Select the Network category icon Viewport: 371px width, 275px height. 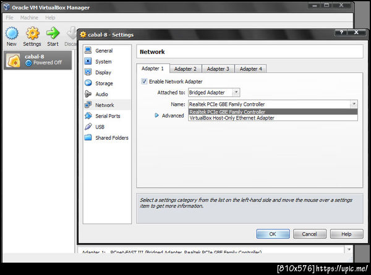click(88, 105)
